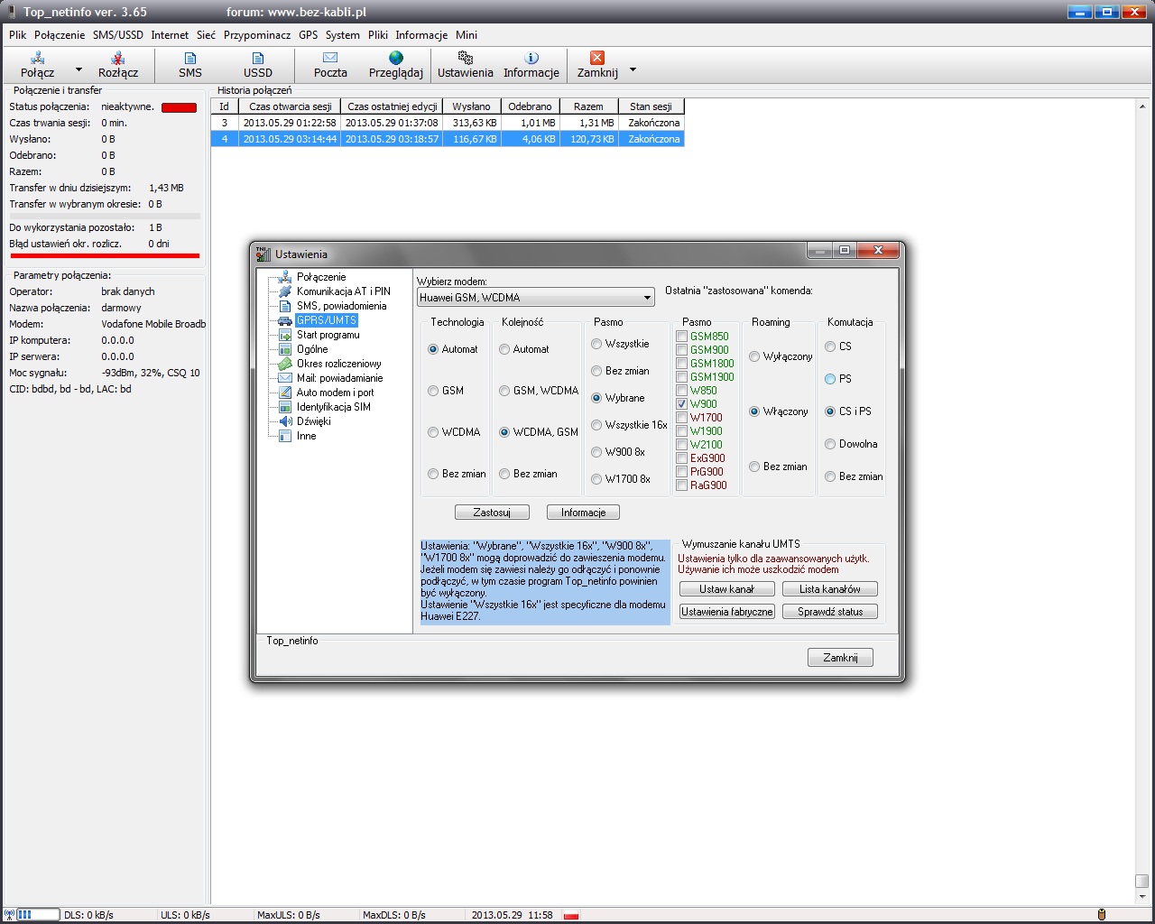Expand the arrow next to Połącz
Image resolution: width=1155 pixels, height=924 pixels.
[x=79, y=69]
